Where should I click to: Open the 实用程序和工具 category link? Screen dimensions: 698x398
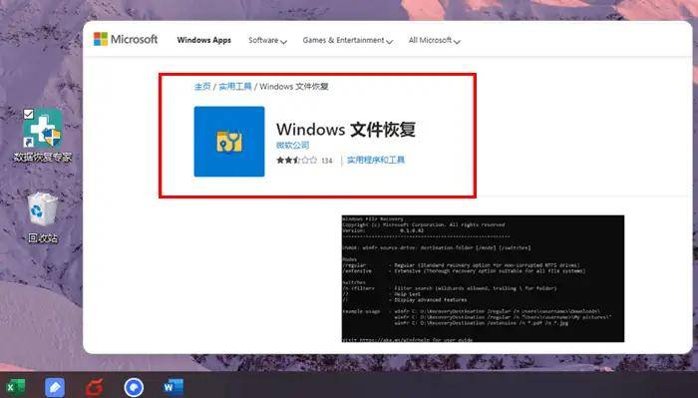coord(376,161)
